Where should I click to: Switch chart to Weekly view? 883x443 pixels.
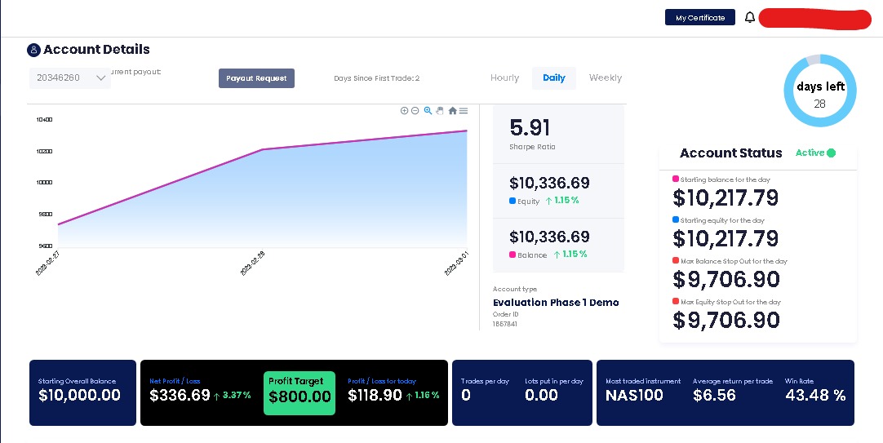[x=606, y=78]
